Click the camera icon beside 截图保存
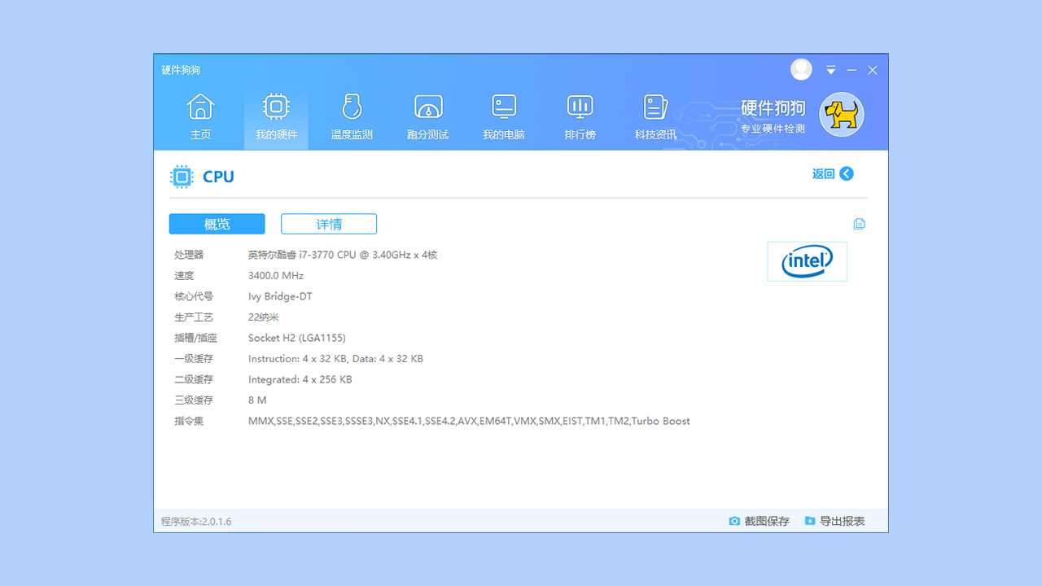The image size is (1042, 586). point(734,521)
